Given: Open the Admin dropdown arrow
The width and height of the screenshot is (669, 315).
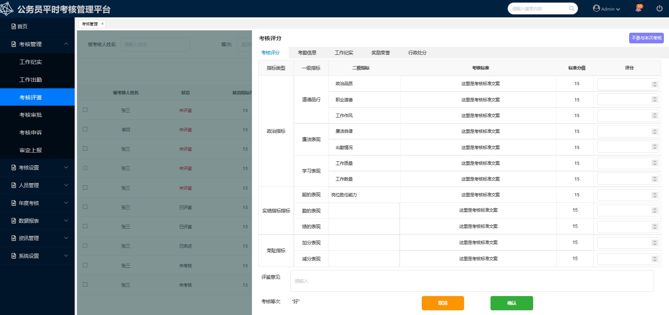Looking at the screenshot, I should click(x=618, y=9).
